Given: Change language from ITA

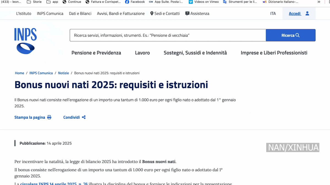Looking at the screenshot, I should click(273, 13).
